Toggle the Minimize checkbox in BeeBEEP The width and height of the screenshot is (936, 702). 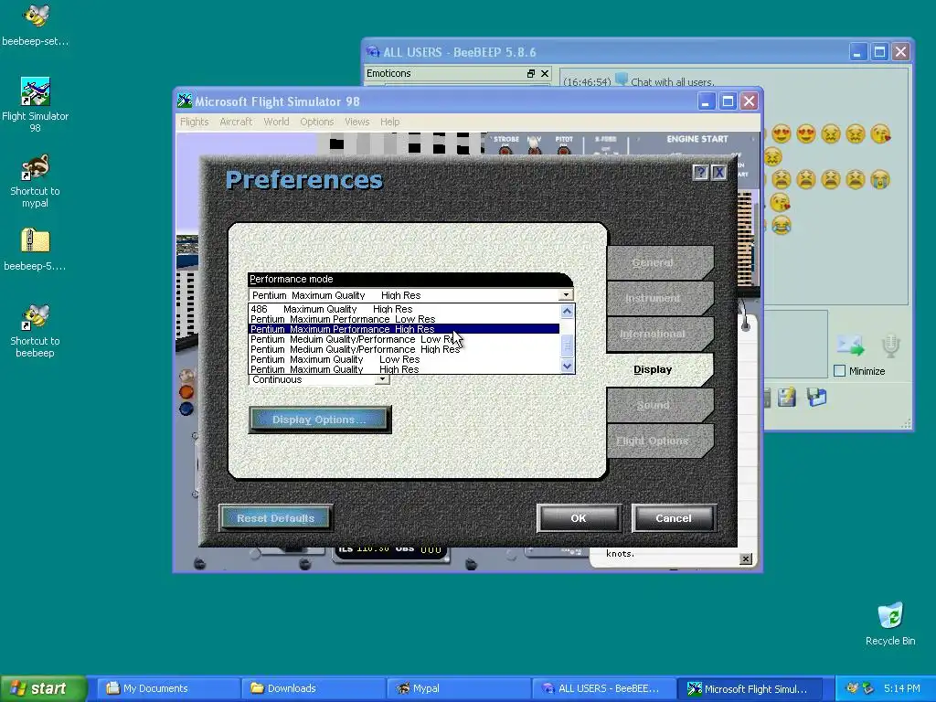[x=839, y=371]
